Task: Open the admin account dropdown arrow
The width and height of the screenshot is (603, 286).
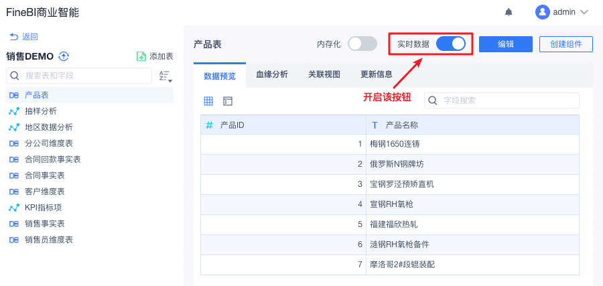Action: (x=584, y=12)
